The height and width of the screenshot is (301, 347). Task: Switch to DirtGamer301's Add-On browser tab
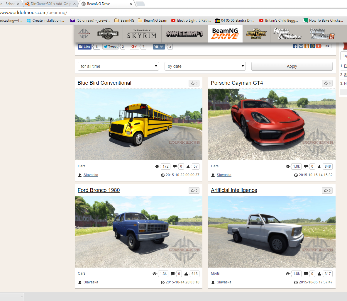pos(50,4)
